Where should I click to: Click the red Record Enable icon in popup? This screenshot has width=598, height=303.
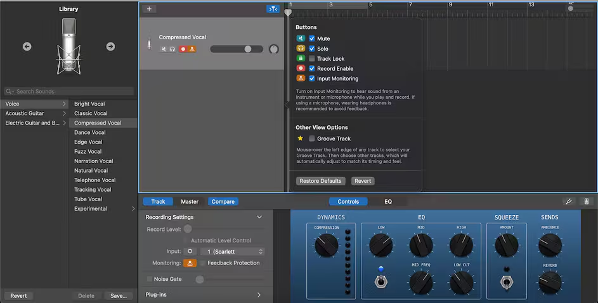301,68
